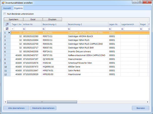
Task: Select row header number 5
Action: [7, 48]
